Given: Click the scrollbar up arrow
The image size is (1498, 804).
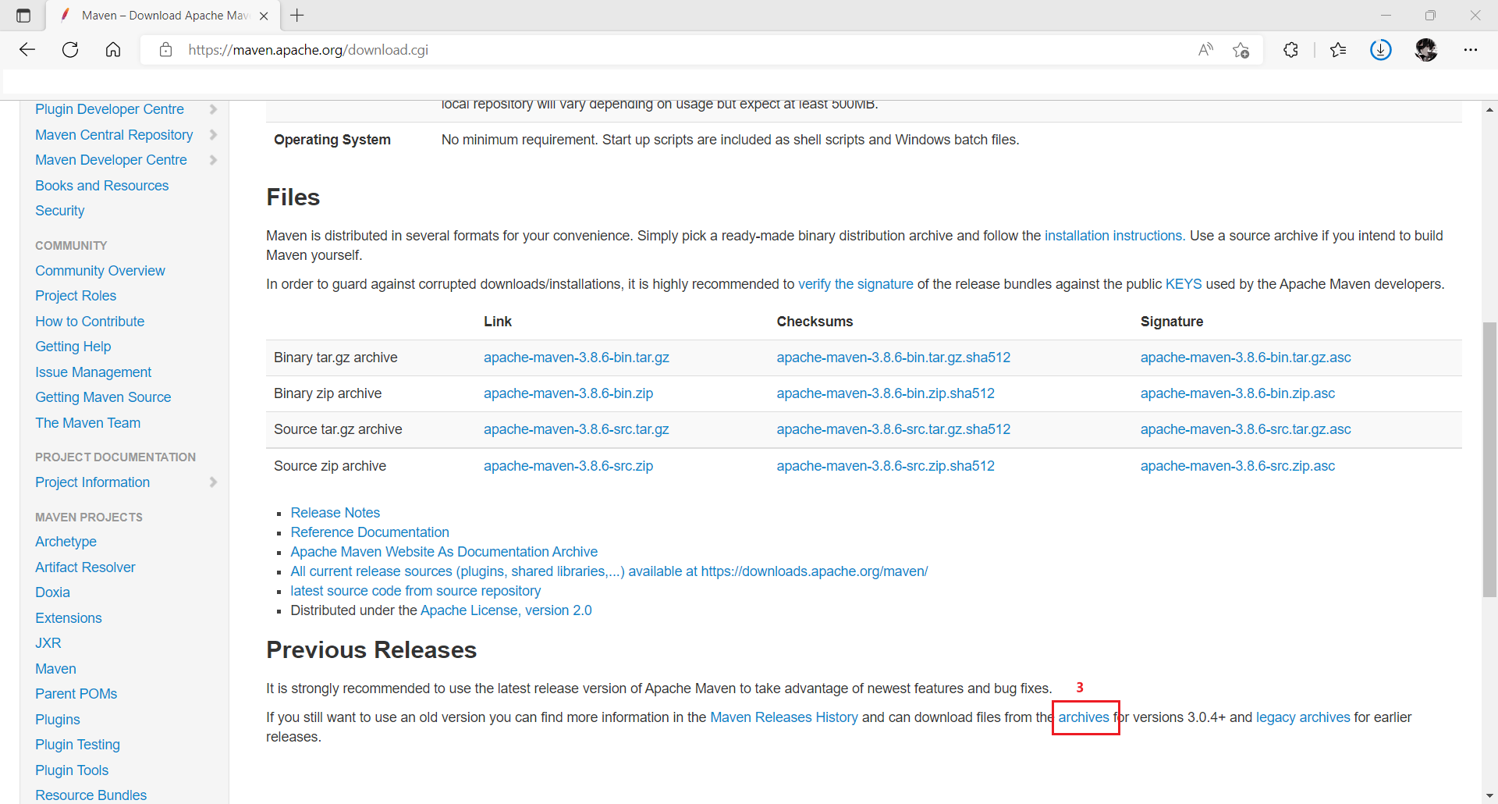Looking at the screenshot, I should click(1489, 110).
